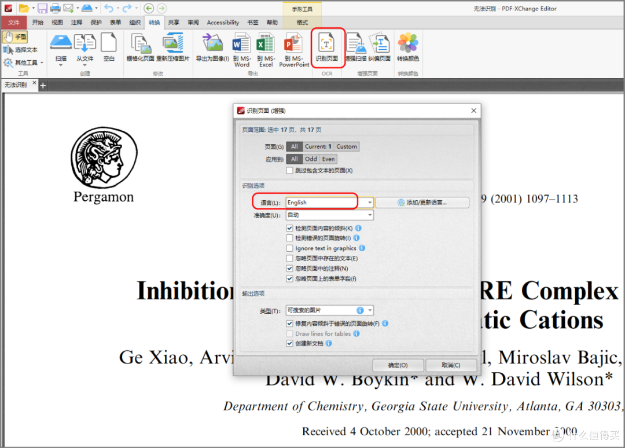The width and height of the screenshot is (625, 448).
Task: Click the Redo arrow icon
Action: tap(127, 8)
